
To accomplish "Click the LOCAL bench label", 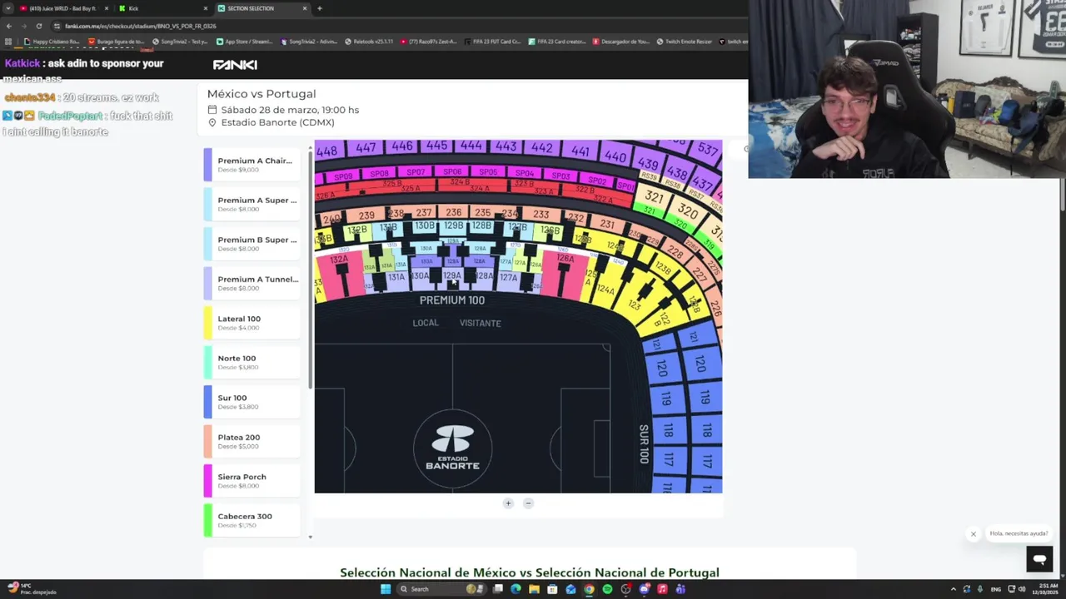I will coord(426,323).
